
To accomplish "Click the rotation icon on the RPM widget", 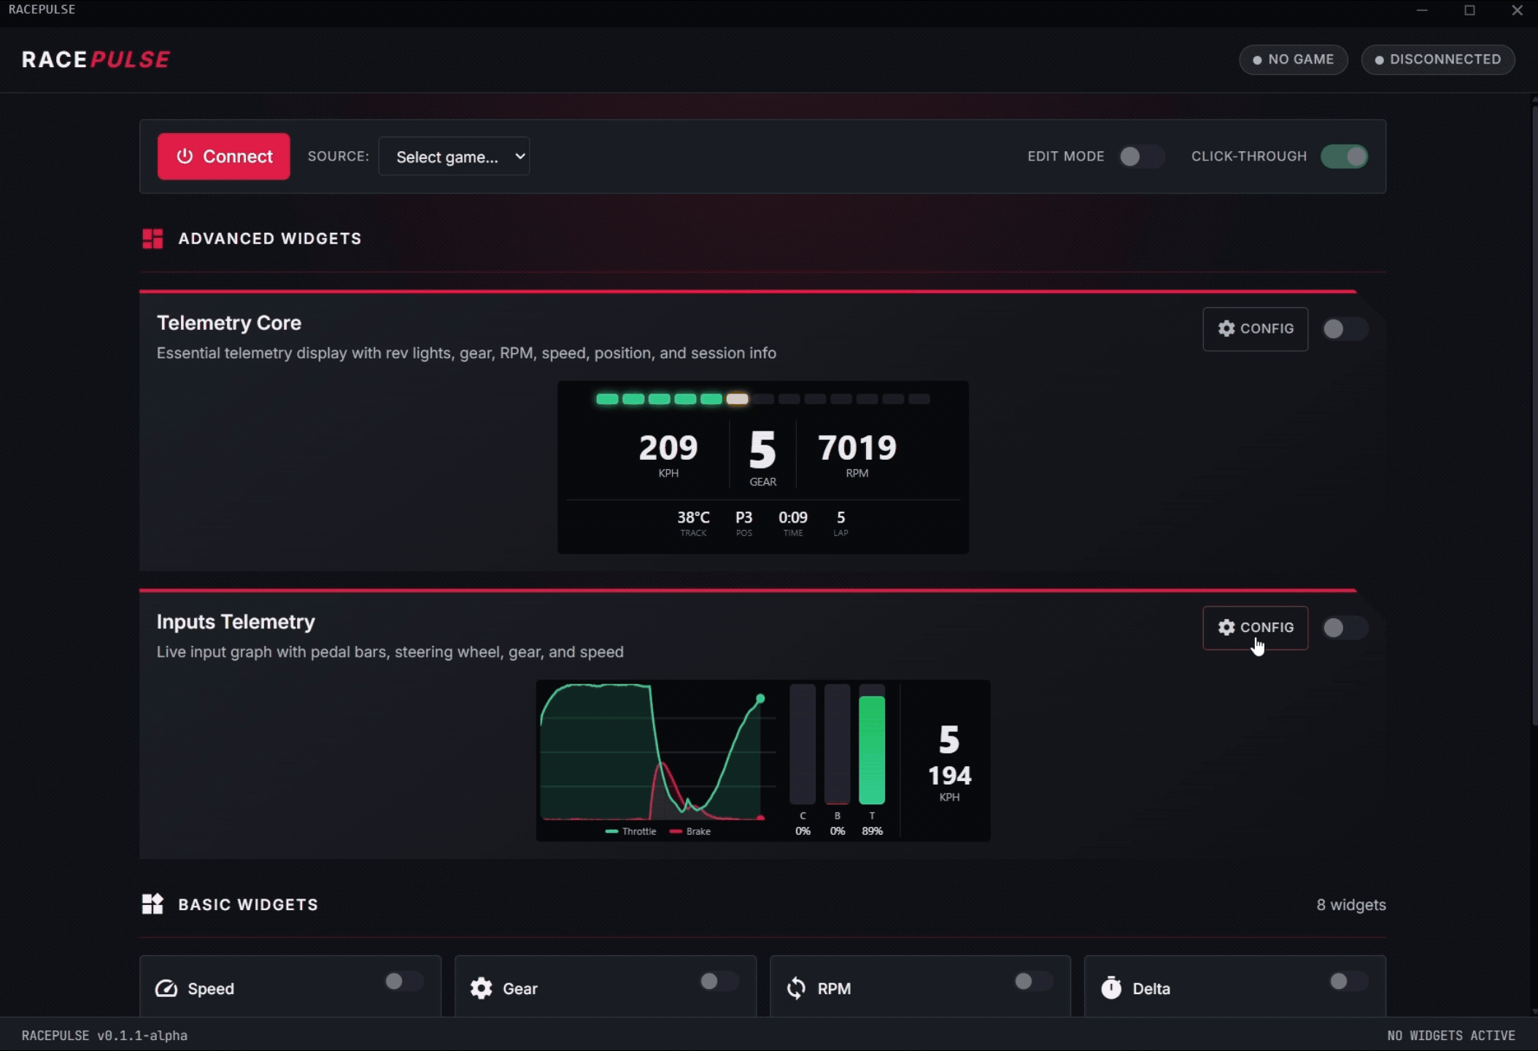I will (x=796, y=988).
